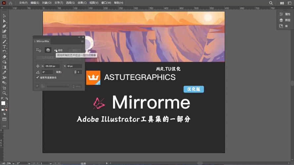Viewport: 294px width, 165px height.
Task: Open the 图层 layers panel
Action: point(285,20)
